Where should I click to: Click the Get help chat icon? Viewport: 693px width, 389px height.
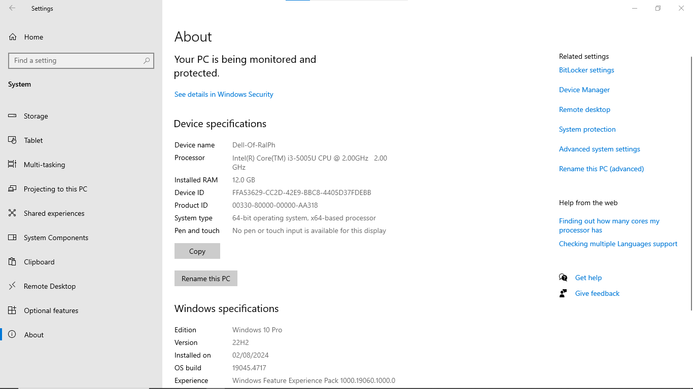563,278
